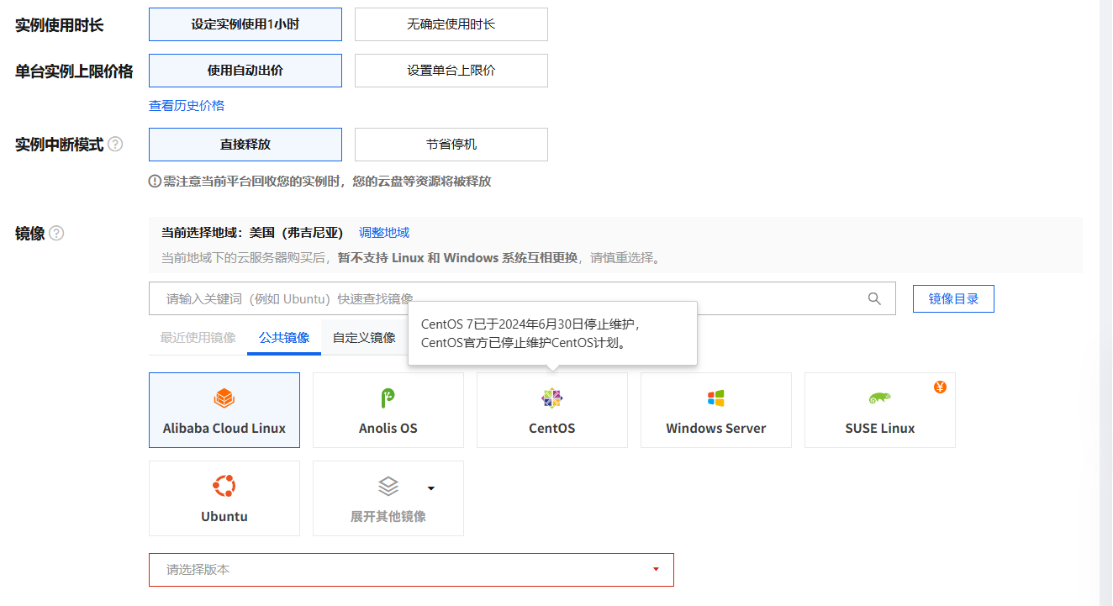Viewport: 1113px width, 606px height.
Task: Open the 请选择版本 dropdown
Action: tap(411, 570)
